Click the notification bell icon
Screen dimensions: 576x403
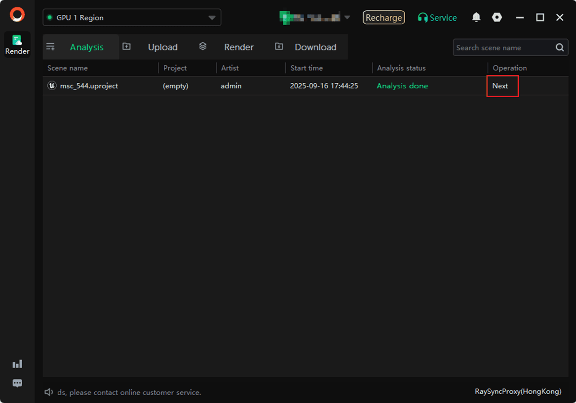[476, 18]
